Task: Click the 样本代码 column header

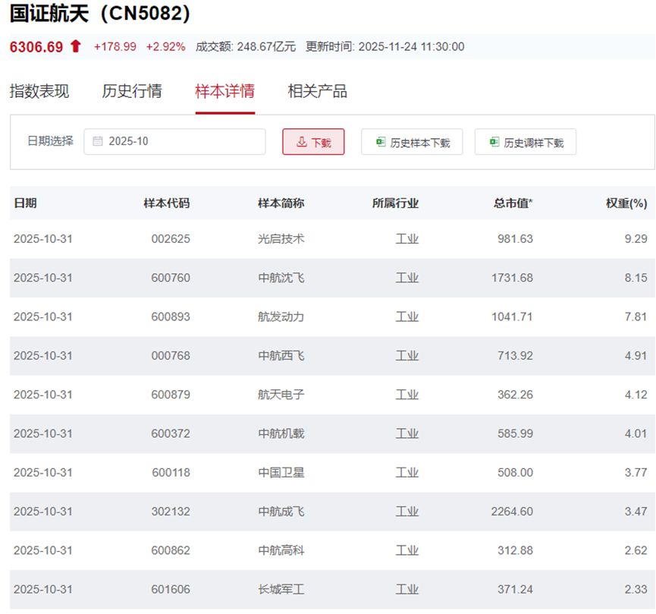Action: click(x=167, y=203)
